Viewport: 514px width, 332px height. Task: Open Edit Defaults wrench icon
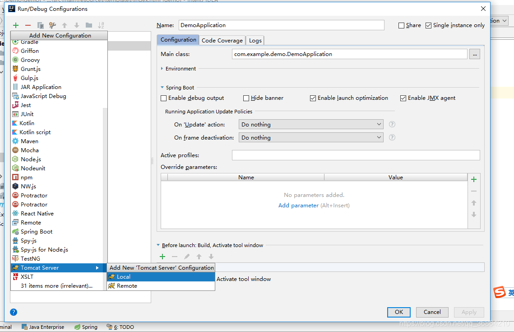[x=52, y=25]
